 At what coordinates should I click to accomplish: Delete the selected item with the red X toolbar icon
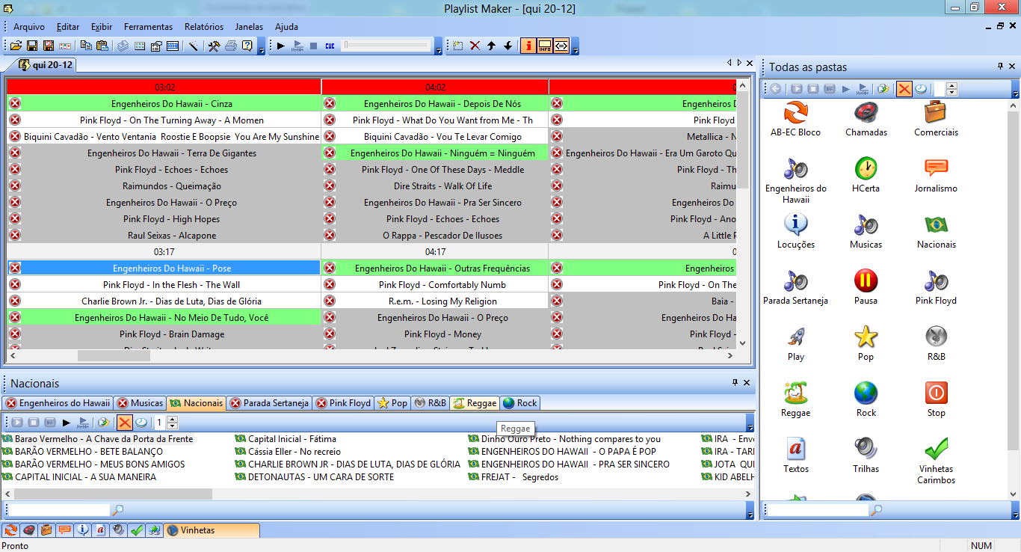(475, 46)
